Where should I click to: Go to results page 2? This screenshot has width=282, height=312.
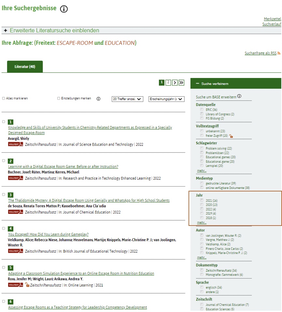[x=168, y=83]
